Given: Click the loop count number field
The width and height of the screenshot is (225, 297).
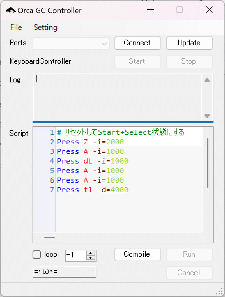Looking at the screenshot, I should click(75, 255).
